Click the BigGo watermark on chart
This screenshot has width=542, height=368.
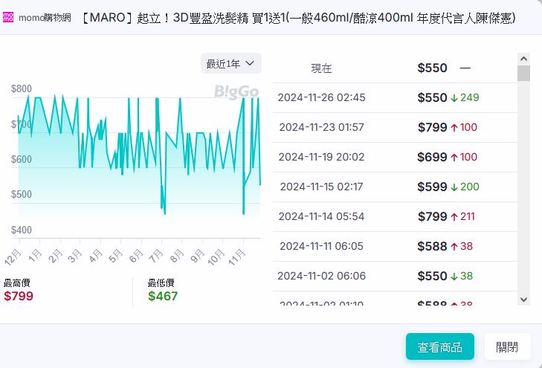tap(236, 92)
